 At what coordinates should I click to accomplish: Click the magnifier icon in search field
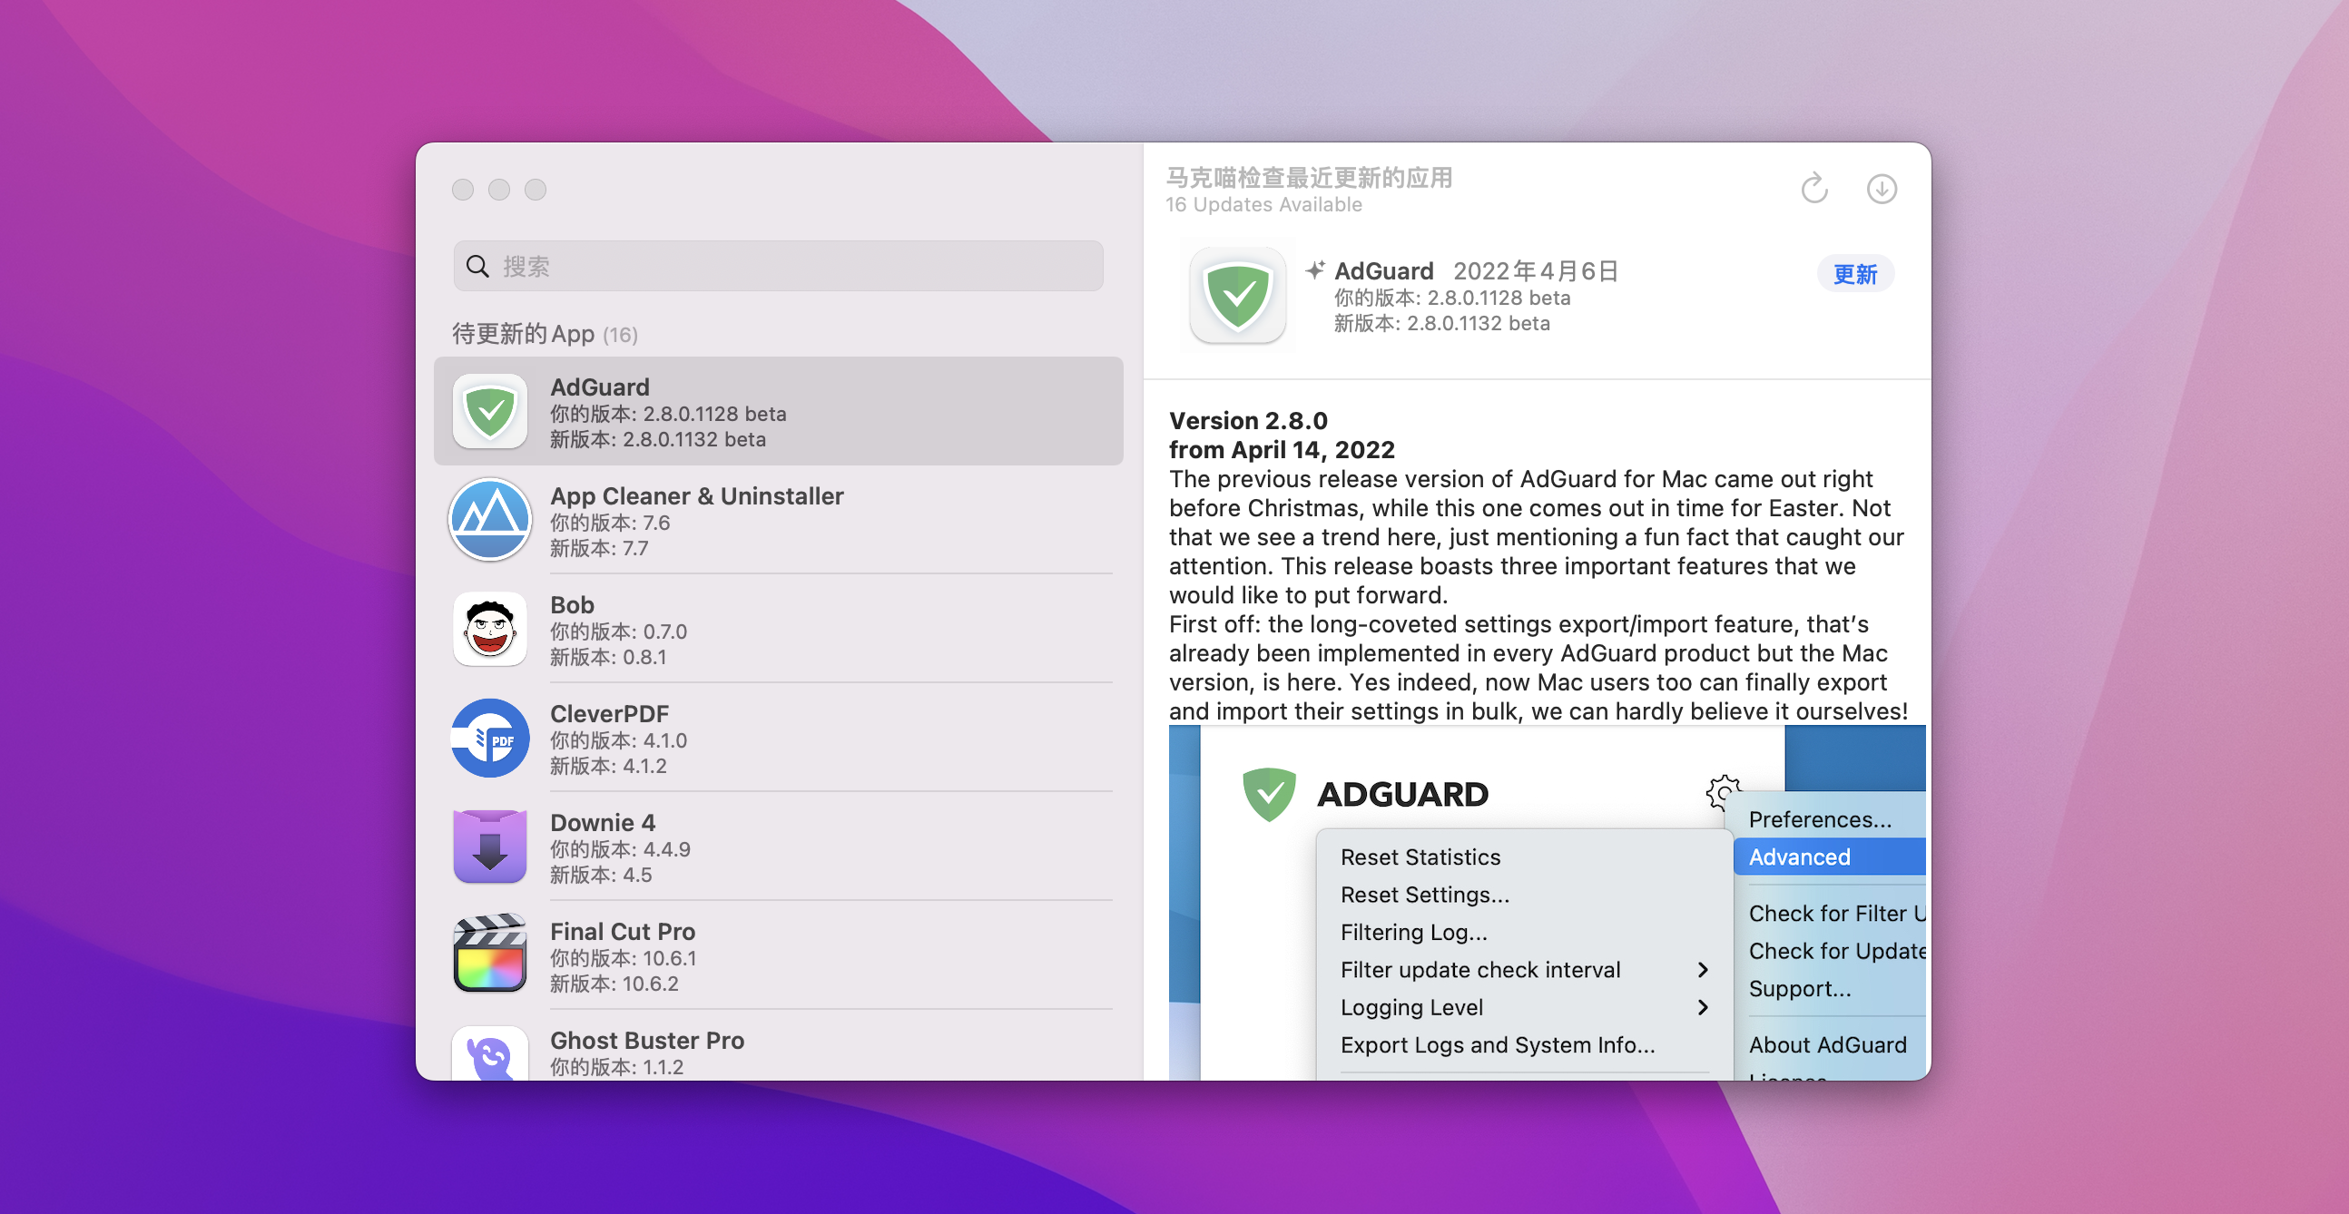pos(477,266)
